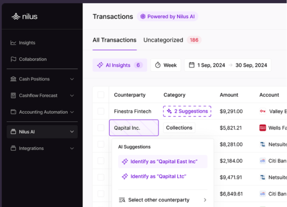Open the Select other counterparty arrow
Image resolution: width=287 pixels, height=207 pixels.
(205, 200)
